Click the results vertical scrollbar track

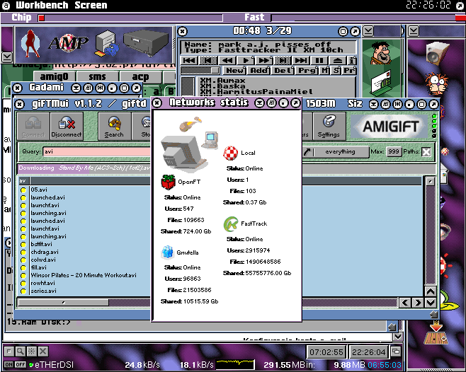pos(431,236)
